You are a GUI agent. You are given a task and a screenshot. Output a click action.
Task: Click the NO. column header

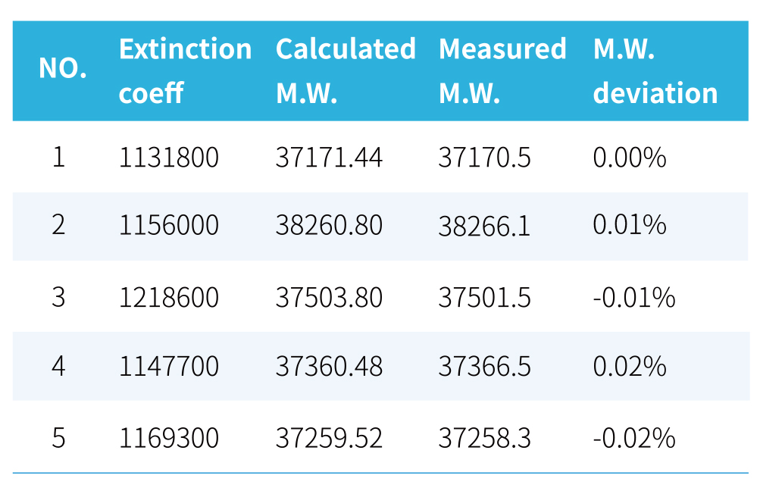click(x=62, y=70)
